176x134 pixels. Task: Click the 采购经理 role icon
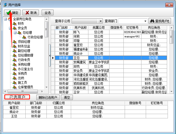tap(15, 64)
